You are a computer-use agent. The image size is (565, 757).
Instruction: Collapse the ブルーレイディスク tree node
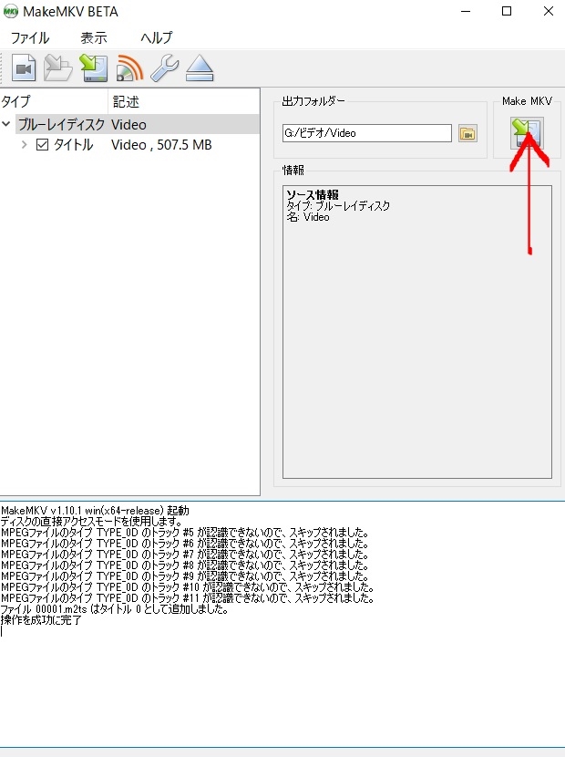(6, 124)
